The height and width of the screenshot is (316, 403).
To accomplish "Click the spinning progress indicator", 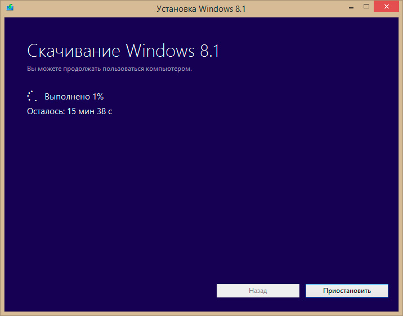I will [x=32, y=96].
